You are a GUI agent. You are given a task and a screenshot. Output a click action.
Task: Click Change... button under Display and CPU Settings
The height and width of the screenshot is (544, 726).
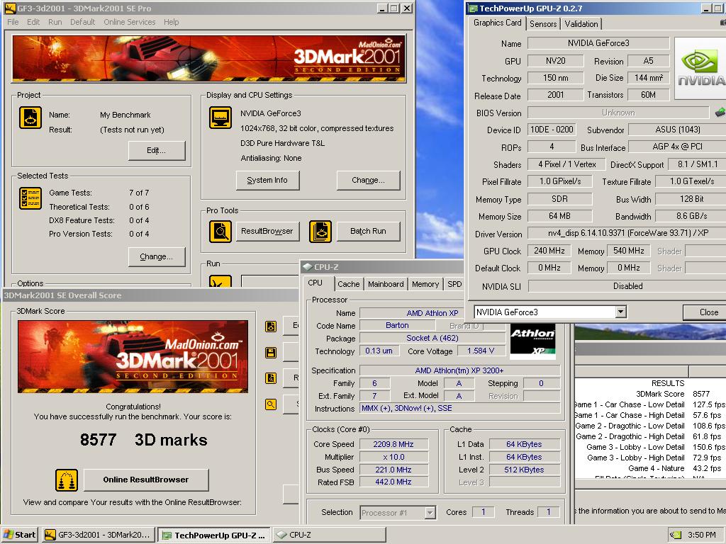[x=368, y=181]
